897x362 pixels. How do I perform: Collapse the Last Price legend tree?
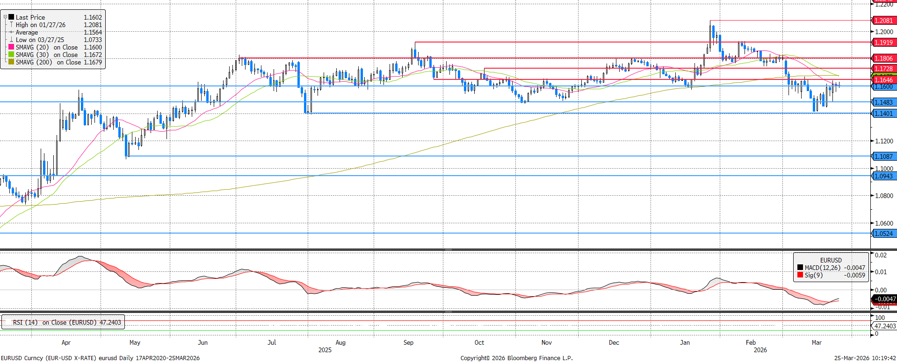pos(5,17)
